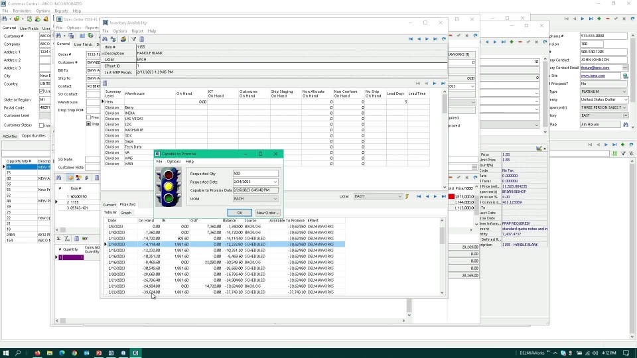
Task: Click ellipsis button next to EAST territory
Action: point(625,115)
